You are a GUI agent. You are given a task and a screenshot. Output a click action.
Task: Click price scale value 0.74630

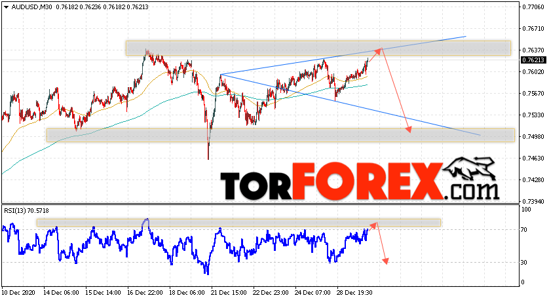(533, 159)
